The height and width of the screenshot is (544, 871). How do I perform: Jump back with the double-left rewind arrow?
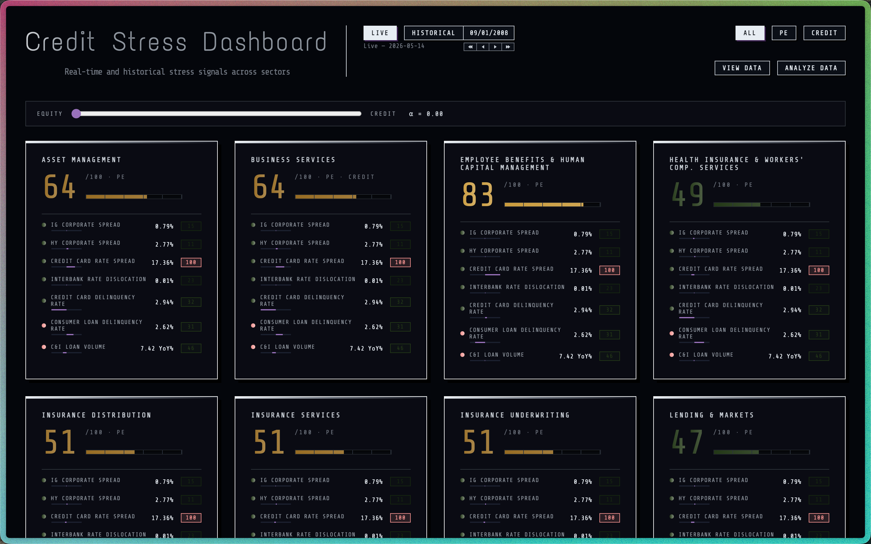click(470, 47)
